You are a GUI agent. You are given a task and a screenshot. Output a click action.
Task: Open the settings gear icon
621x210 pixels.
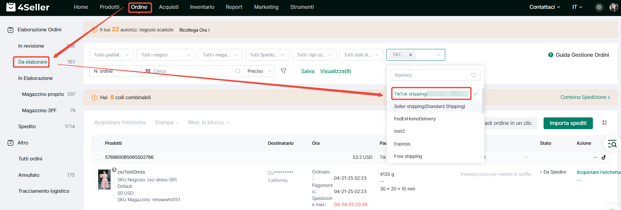[599, 7]
